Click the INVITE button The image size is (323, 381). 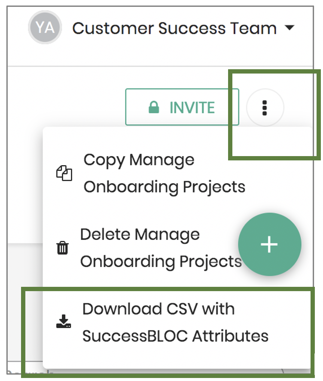click(x=182, y=107)
